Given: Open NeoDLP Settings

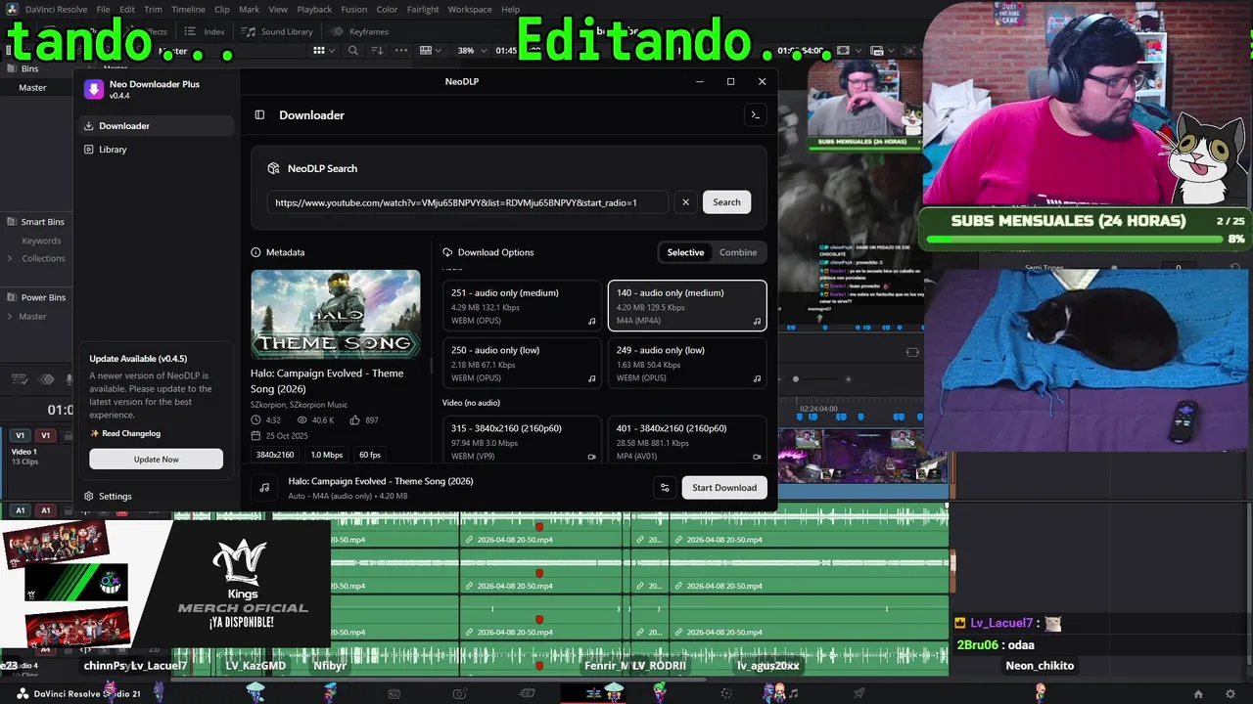Looking at the screenshot, I should pos(109,497).
